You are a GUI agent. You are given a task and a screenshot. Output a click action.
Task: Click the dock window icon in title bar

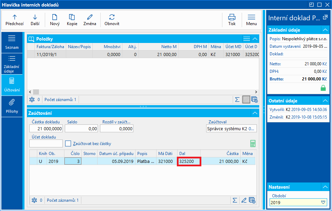pyautogui.click(x=311, y=5)
